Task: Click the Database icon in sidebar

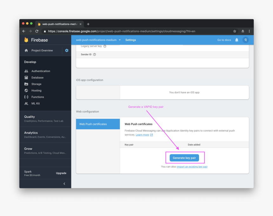Action: pos(26,78)
